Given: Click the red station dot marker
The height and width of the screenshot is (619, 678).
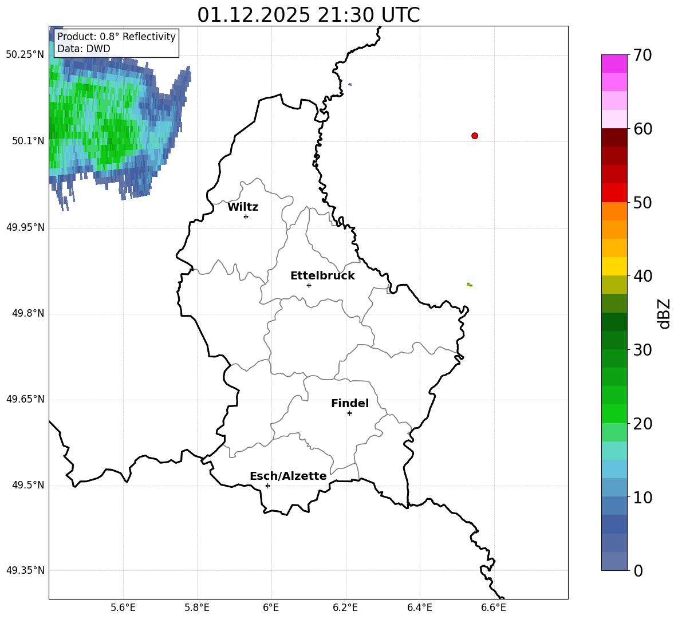Looking at the screenshot, I should point(475,136).
